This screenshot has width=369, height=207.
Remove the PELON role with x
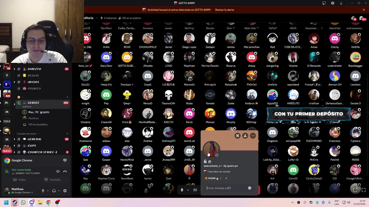coord(221,178)
